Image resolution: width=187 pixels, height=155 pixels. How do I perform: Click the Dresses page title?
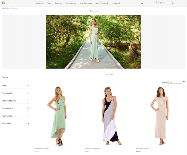tap(94, 11)
